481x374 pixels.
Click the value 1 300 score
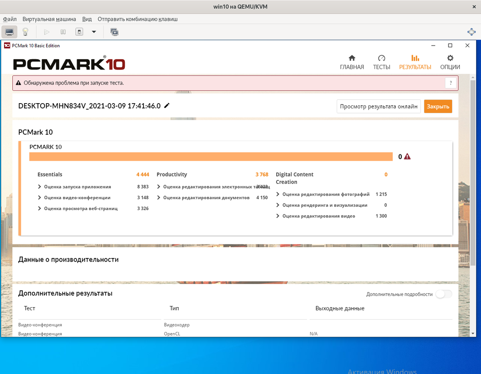(381, 216)
